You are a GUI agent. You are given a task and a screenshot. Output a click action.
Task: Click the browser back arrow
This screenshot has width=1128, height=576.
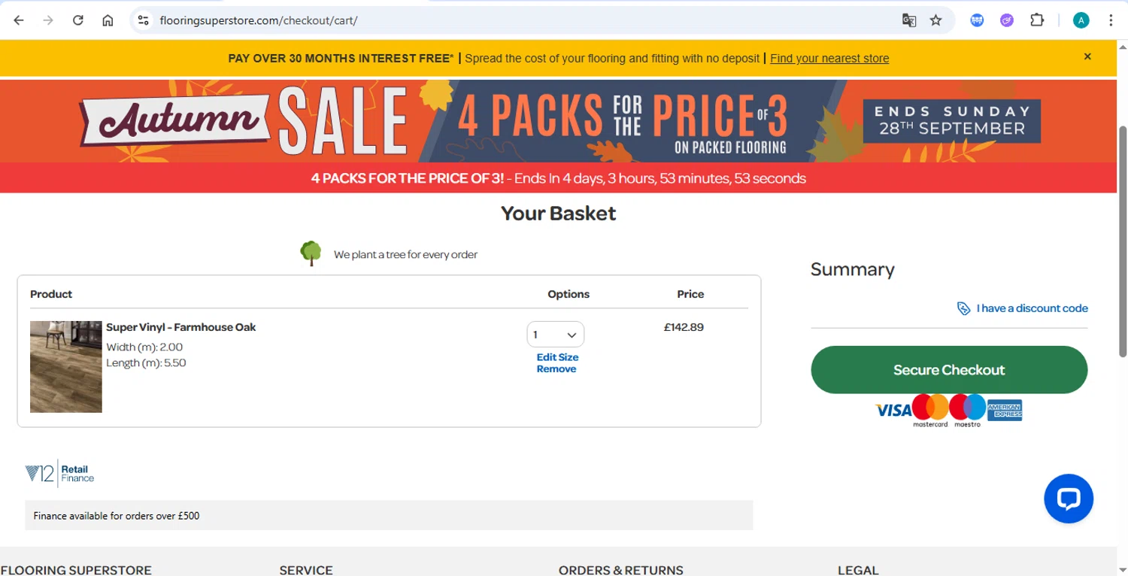click(x=19, y=20)
